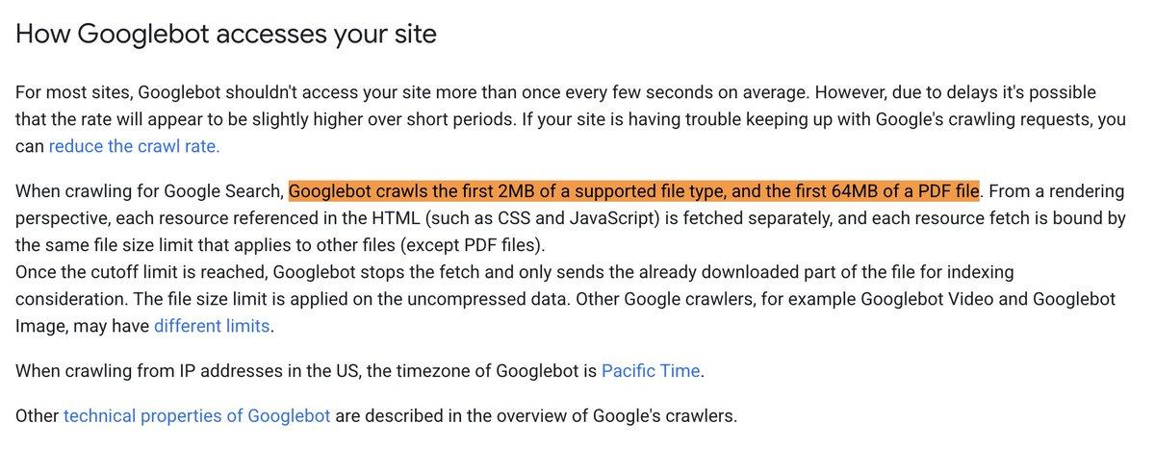Open "technical properties of Googlebot" link
The width and height of the screenshot is (1155, 473).
pos(197,416)
